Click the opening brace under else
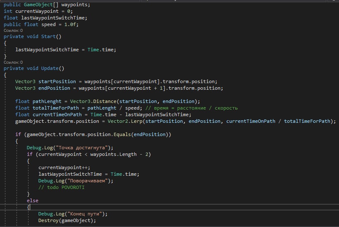Viewport: 339px width, 227px height. pyautogui.click(x=28, y=207)
